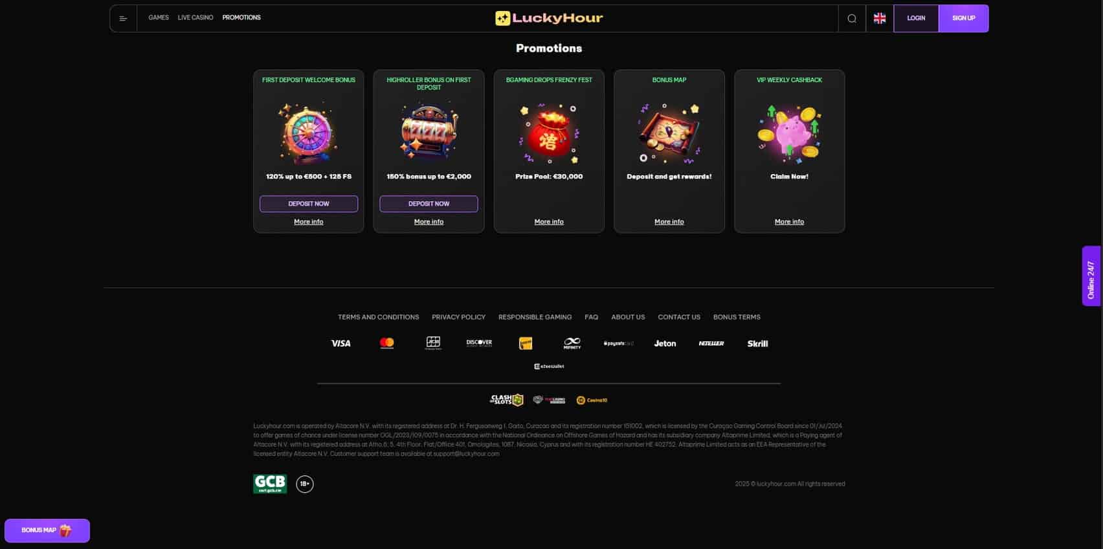Open the UK flag language selector
Screen dimensions: 1103x549
[879, 18]
